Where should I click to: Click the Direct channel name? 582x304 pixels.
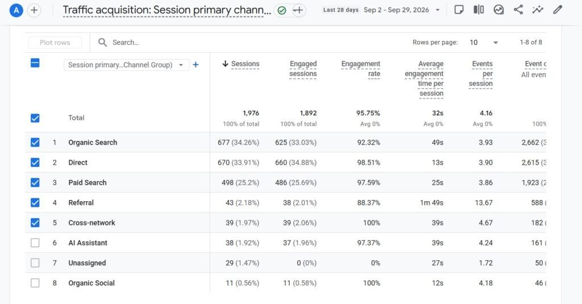[x=77, y=163]
